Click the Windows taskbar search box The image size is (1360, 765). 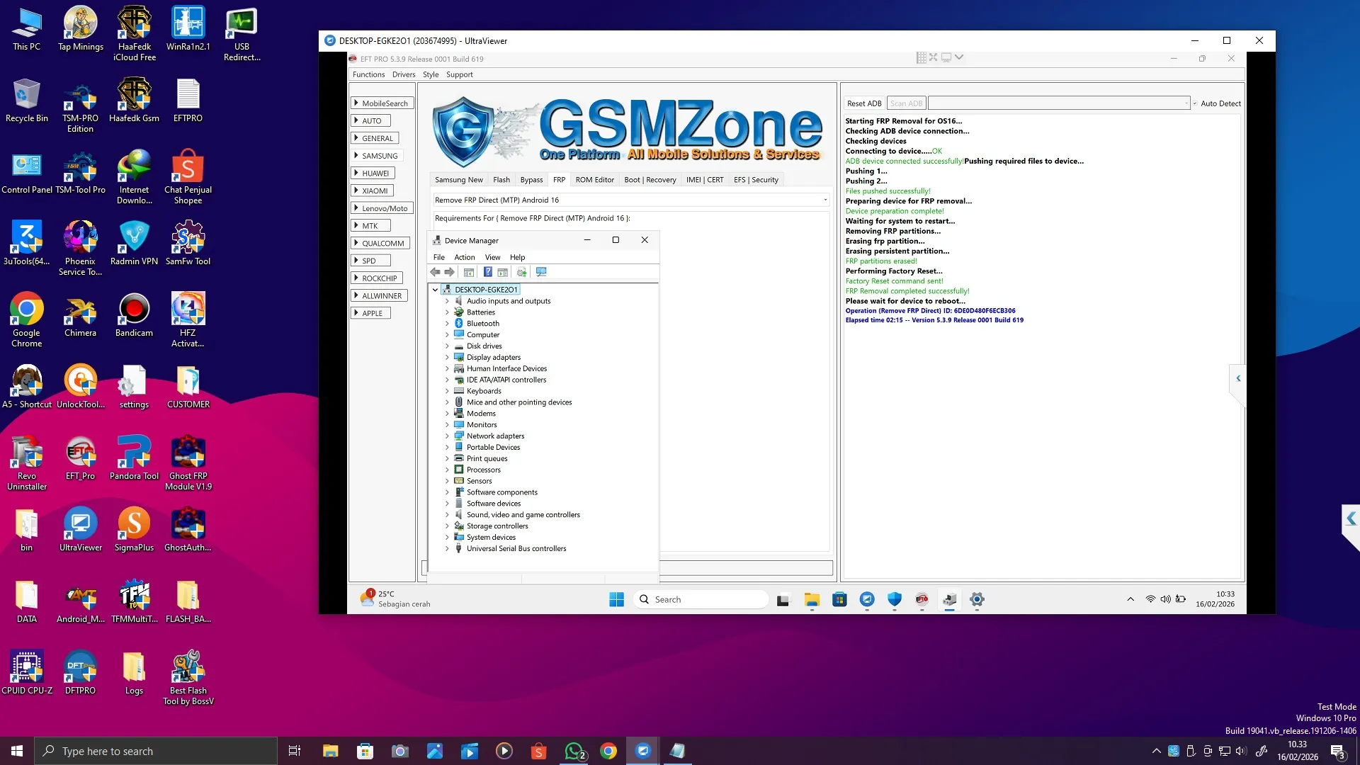pos(156,751)
